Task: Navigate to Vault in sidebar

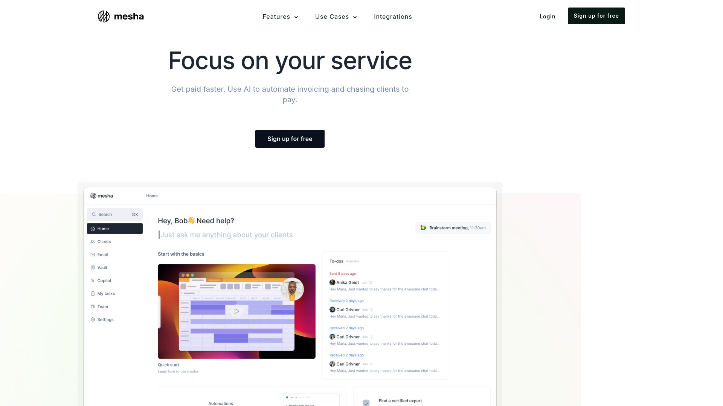Action: coord(102,267)
